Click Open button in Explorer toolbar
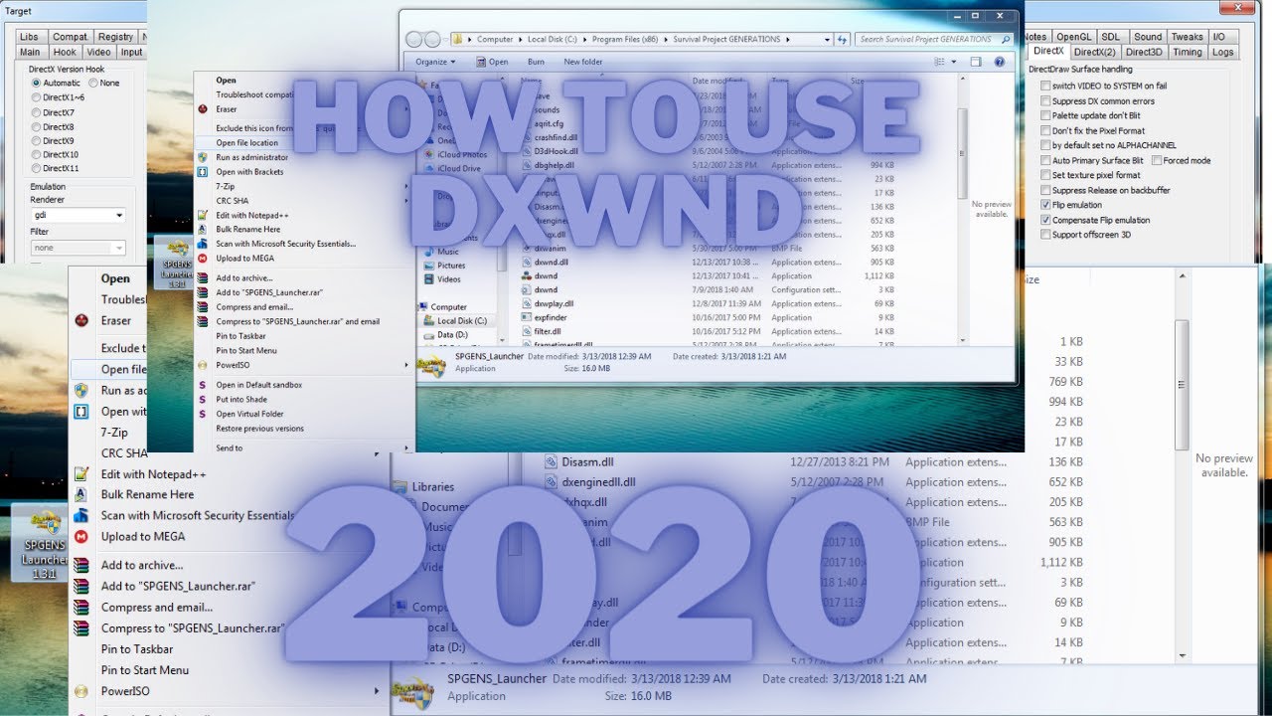Viewport: 1272px width, 716px height. tap(491, 62)
